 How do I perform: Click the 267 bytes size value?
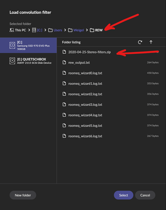153,136
